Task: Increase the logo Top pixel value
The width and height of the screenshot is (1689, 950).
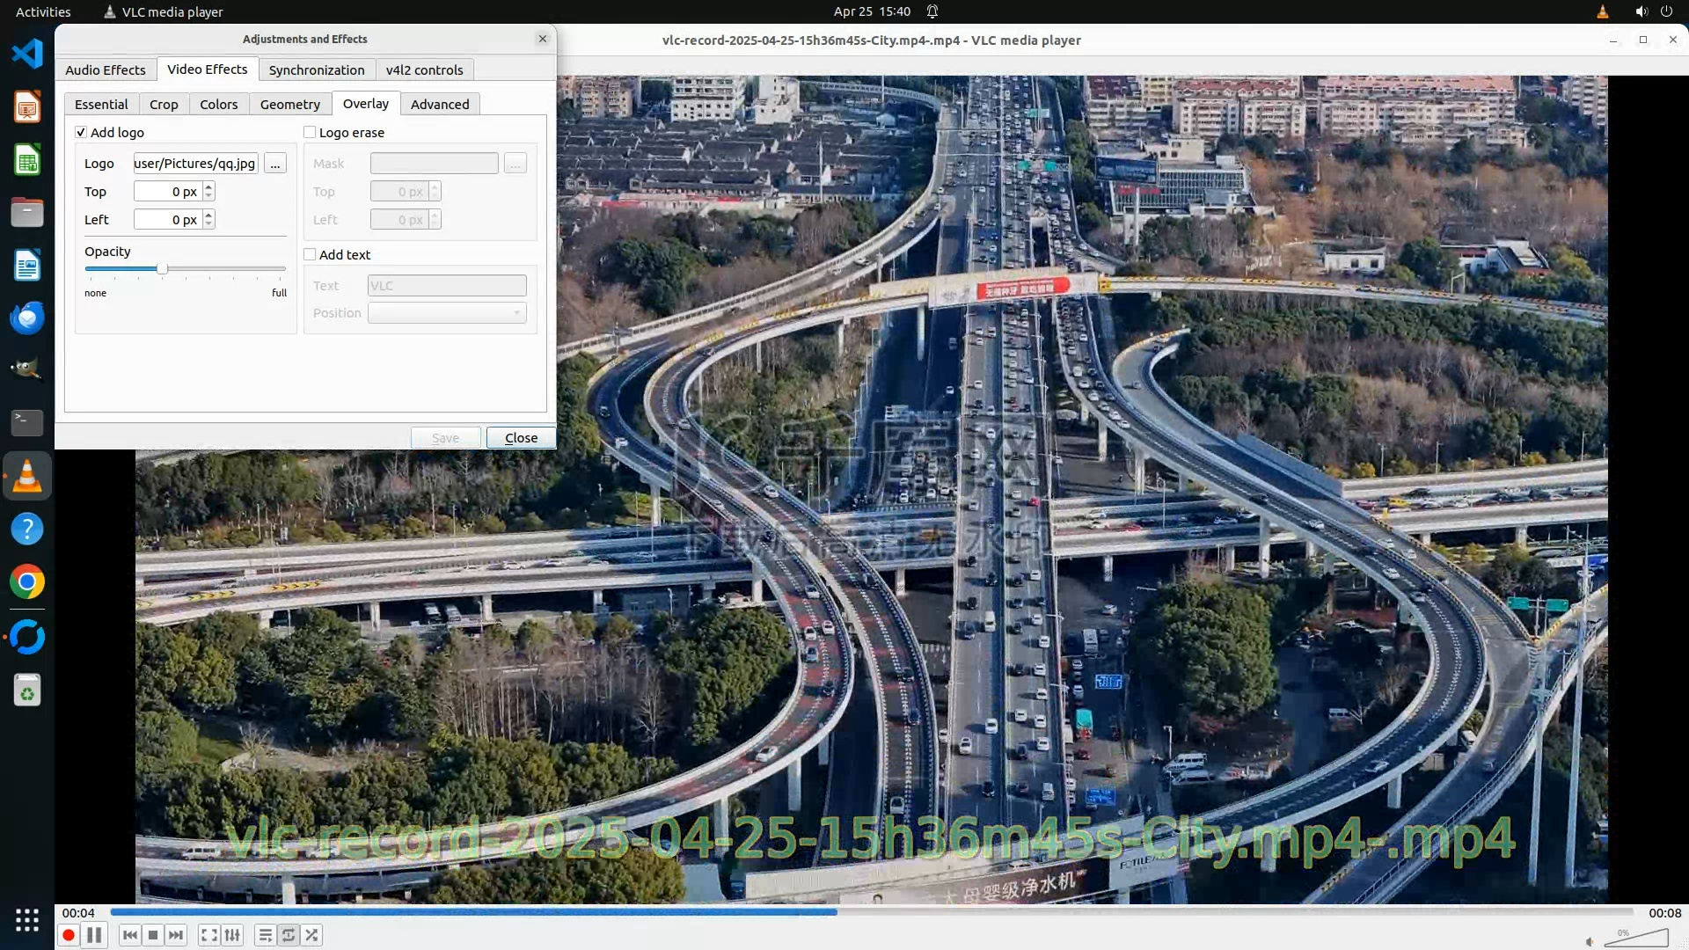Action: 208,186
